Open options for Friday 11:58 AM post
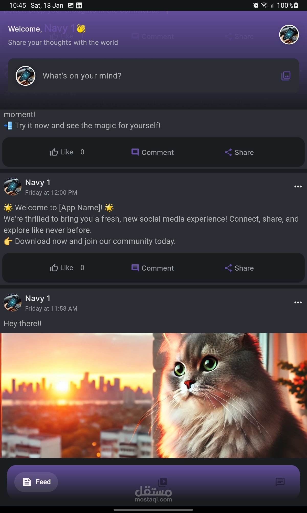This screenshot has height=513, width=307. [x=298, y=302]
